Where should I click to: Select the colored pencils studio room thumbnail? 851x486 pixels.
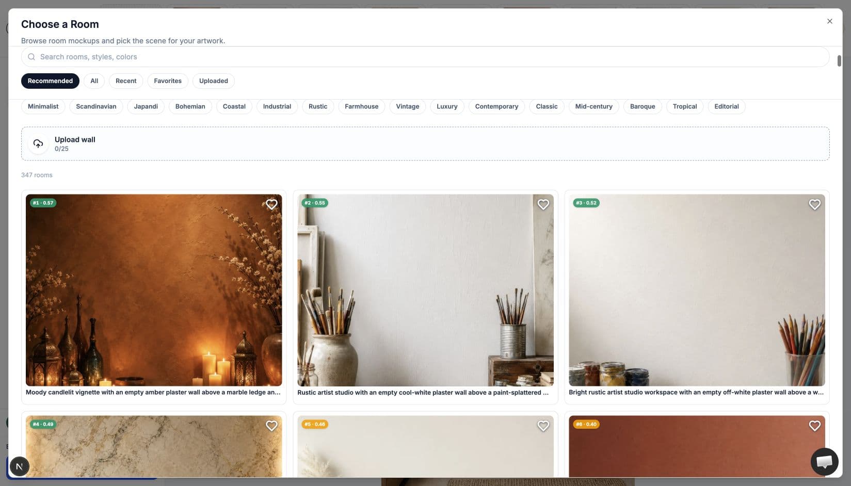click(697, 290)
